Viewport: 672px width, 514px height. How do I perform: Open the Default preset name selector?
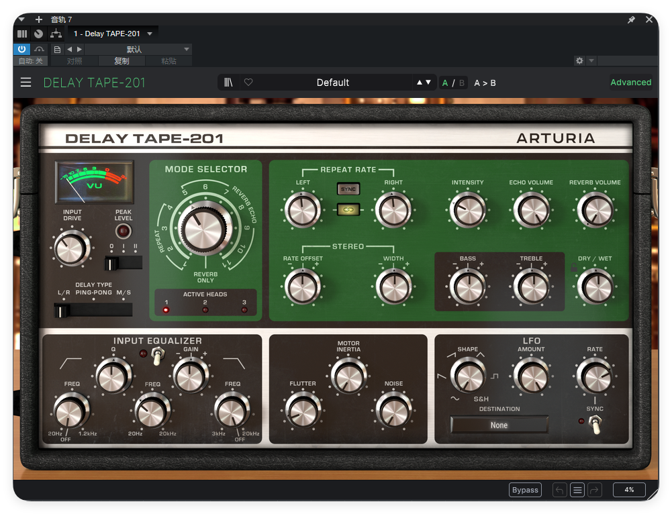coord(332,83)
